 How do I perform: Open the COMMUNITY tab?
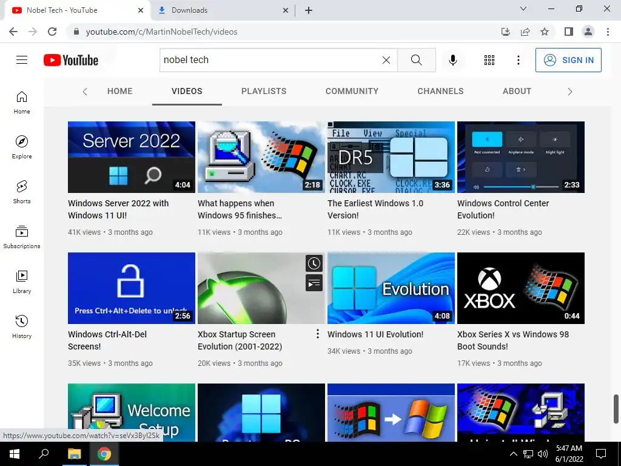[x=352, y=91]
